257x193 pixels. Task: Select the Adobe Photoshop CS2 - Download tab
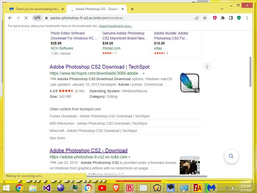point(97,9)
